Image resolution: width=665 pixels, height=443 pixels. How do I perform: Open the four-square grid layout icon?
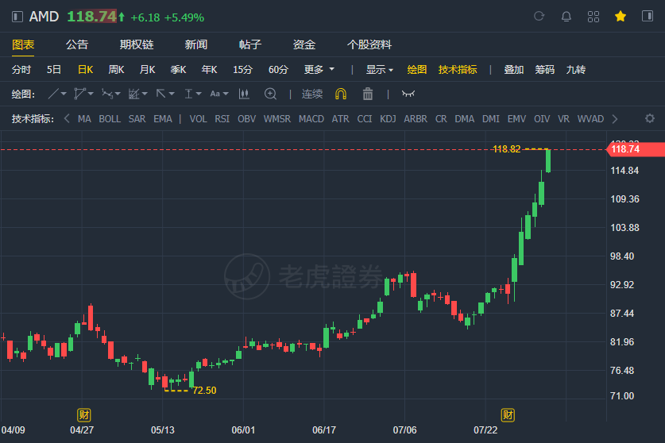coord(593,17)
